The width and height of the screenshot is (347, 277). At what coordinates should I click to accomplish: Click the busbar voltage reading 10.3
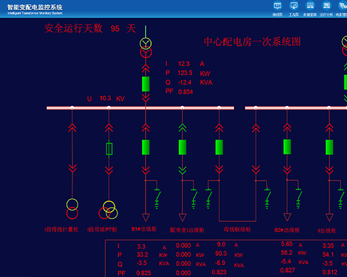[x=105, y=99]
